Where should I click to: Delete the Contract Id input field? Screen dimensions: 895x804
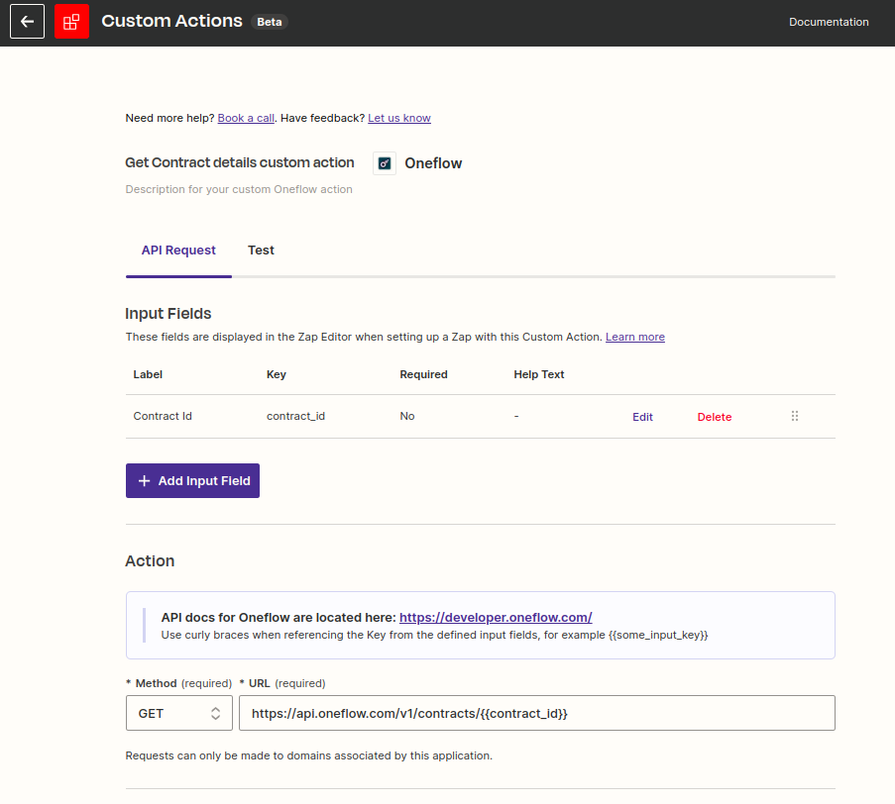pyautogui.click(x=714, y=416)
